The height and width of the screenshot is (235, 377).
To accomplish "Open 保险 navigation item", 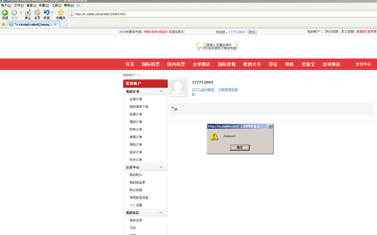I will pos(290,64).
